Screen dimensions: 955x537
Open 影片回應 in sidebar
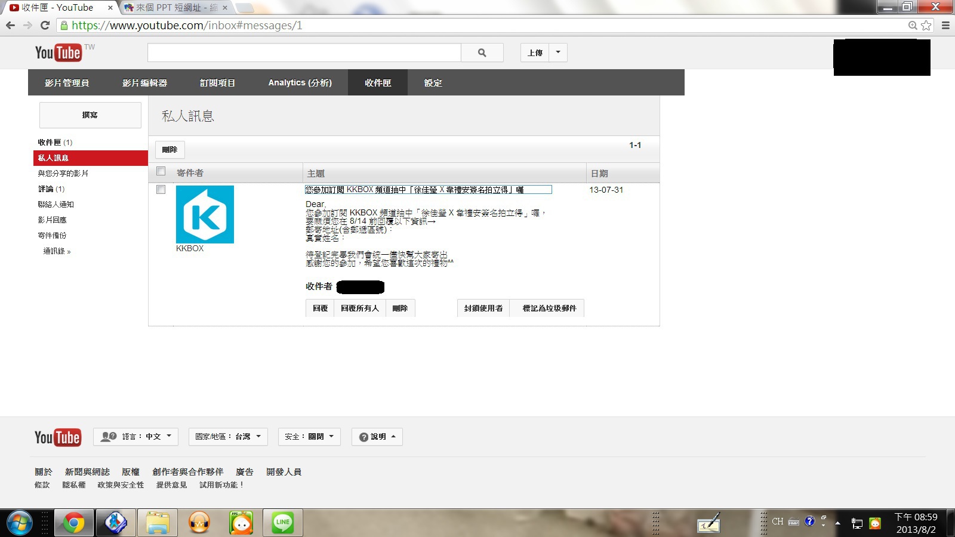point(52,220)
